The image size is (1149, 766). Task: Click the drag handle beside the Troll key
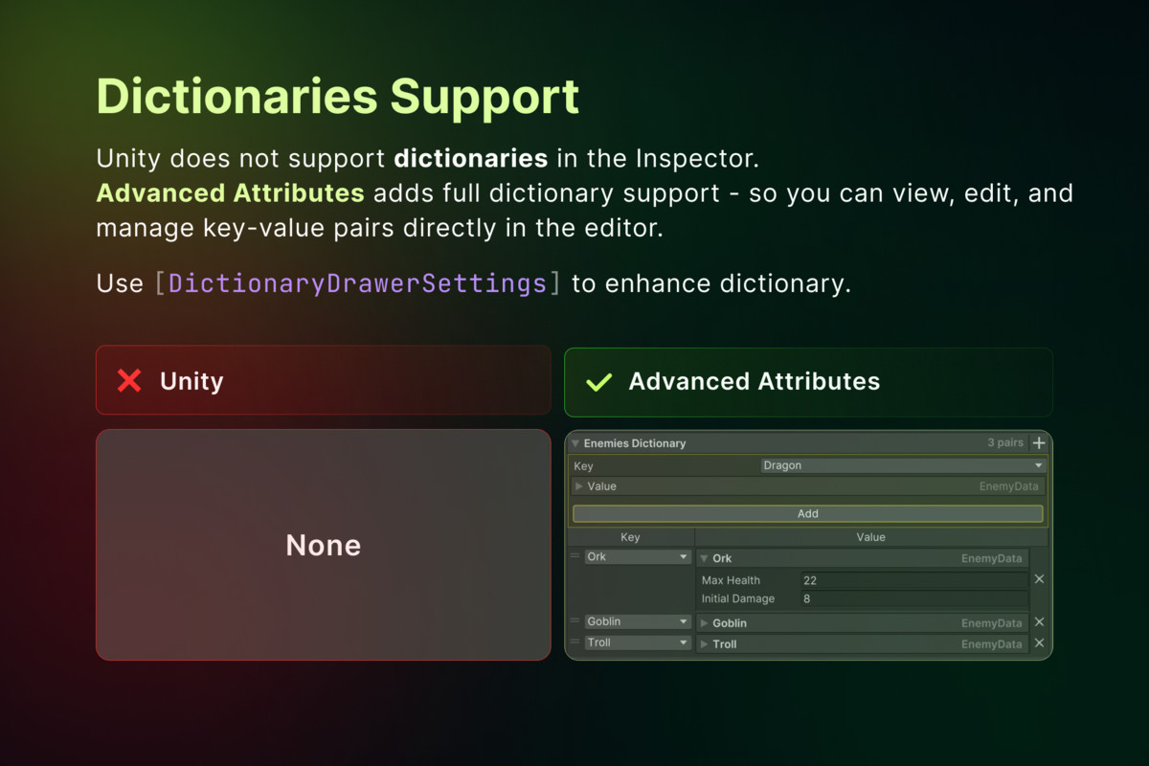575,642
